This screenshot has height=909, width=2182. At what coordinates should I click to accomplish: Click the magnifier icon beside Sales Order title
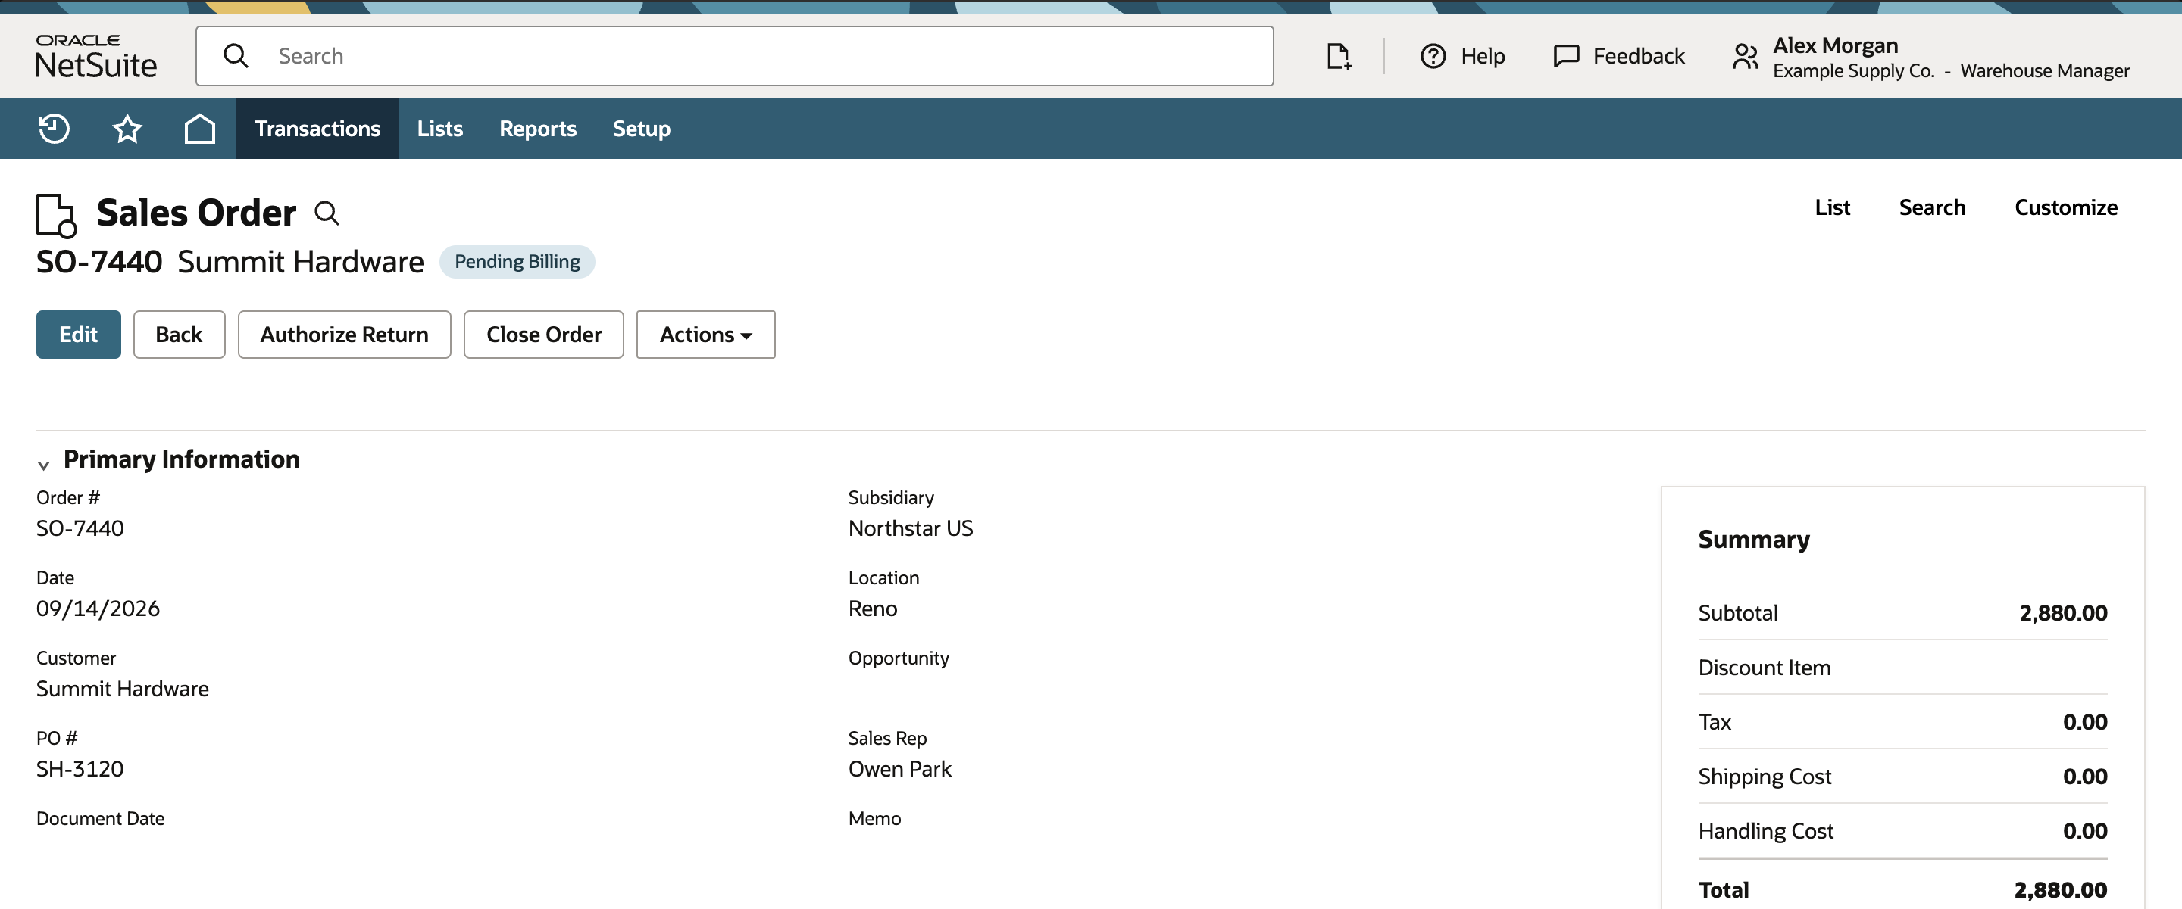tap(326, 213)
